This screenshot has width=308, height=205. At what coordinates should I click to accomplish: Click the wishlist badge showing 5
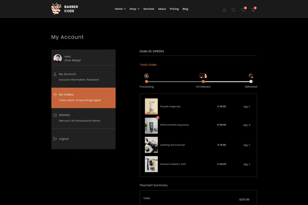tap(245, 8)
